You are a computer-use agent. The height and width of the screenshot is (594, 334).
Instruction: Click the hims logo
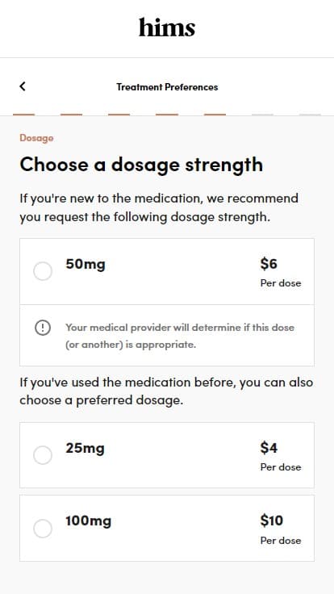click(167, 27)
